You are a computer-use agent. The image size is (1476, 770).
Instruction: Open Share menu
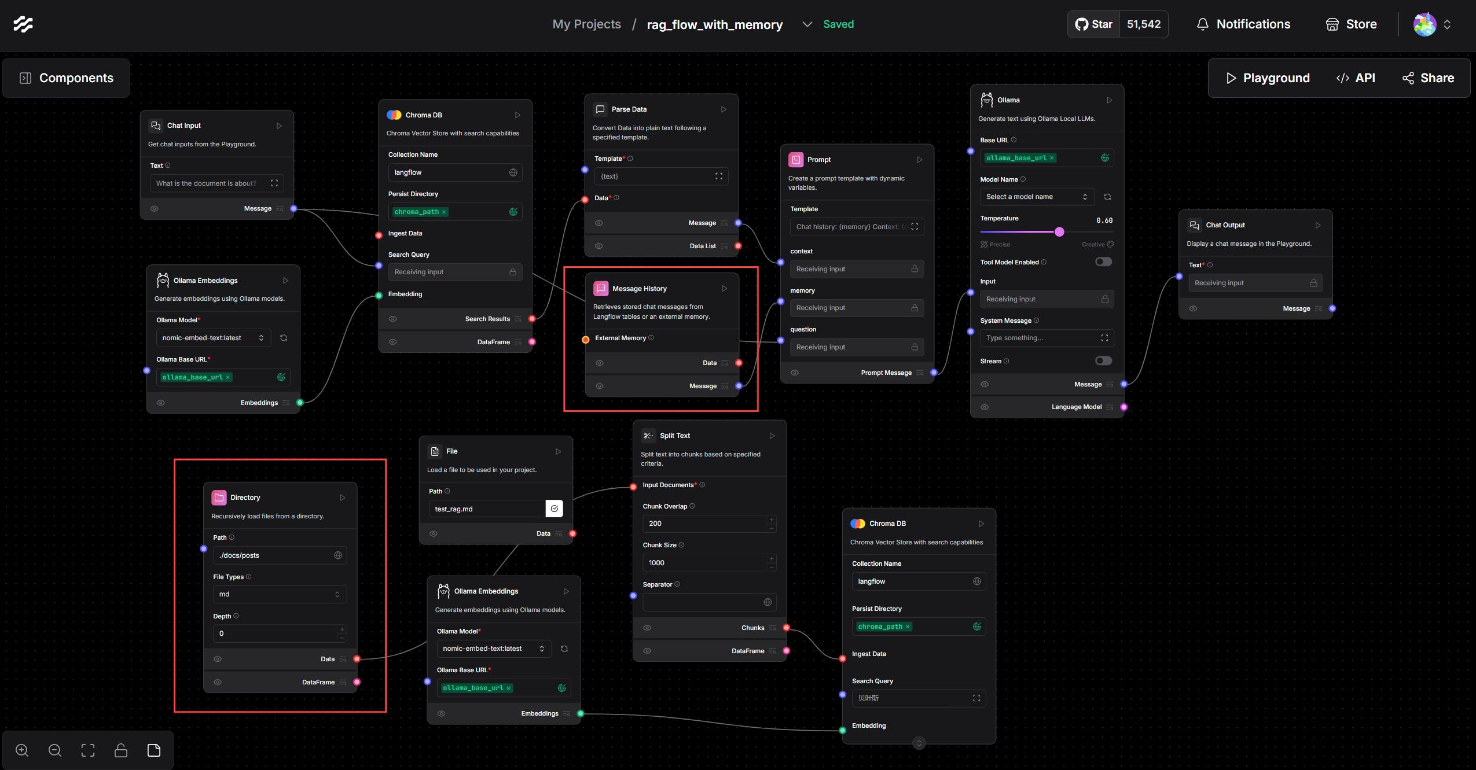click(x=1428, y=78)
